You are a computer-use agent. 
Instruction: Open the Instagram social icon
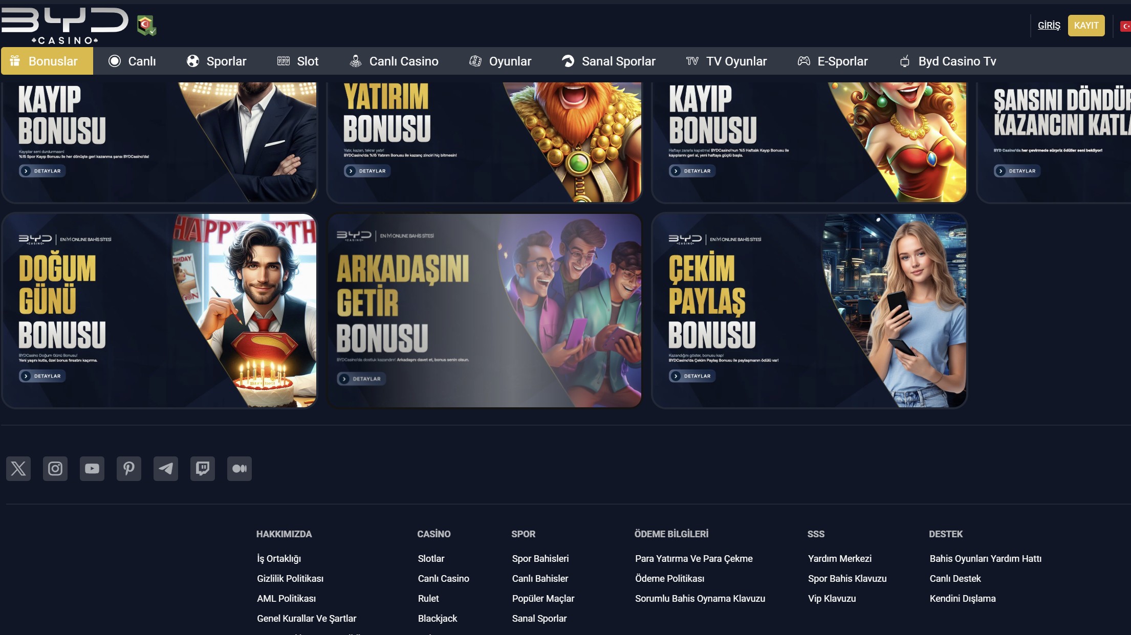pyautogui.click(x=55, y=468)
